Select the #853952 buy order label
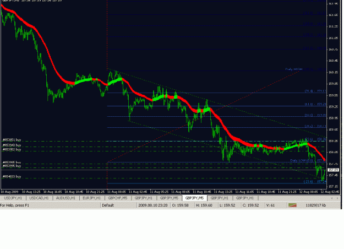Screen dimensions: 344x249 [12, 149]
